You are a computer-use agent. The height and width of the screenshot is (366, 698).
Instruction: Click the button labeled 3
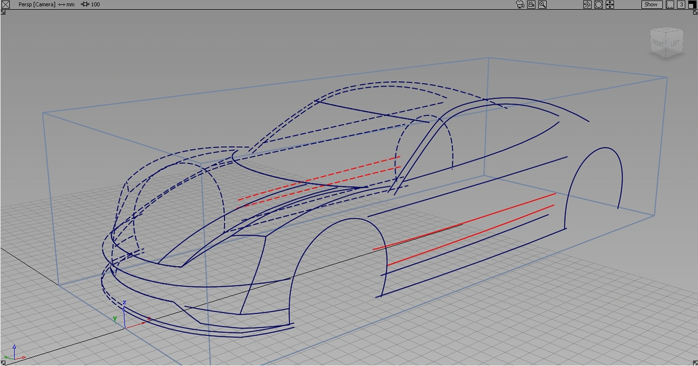(681, 4)
